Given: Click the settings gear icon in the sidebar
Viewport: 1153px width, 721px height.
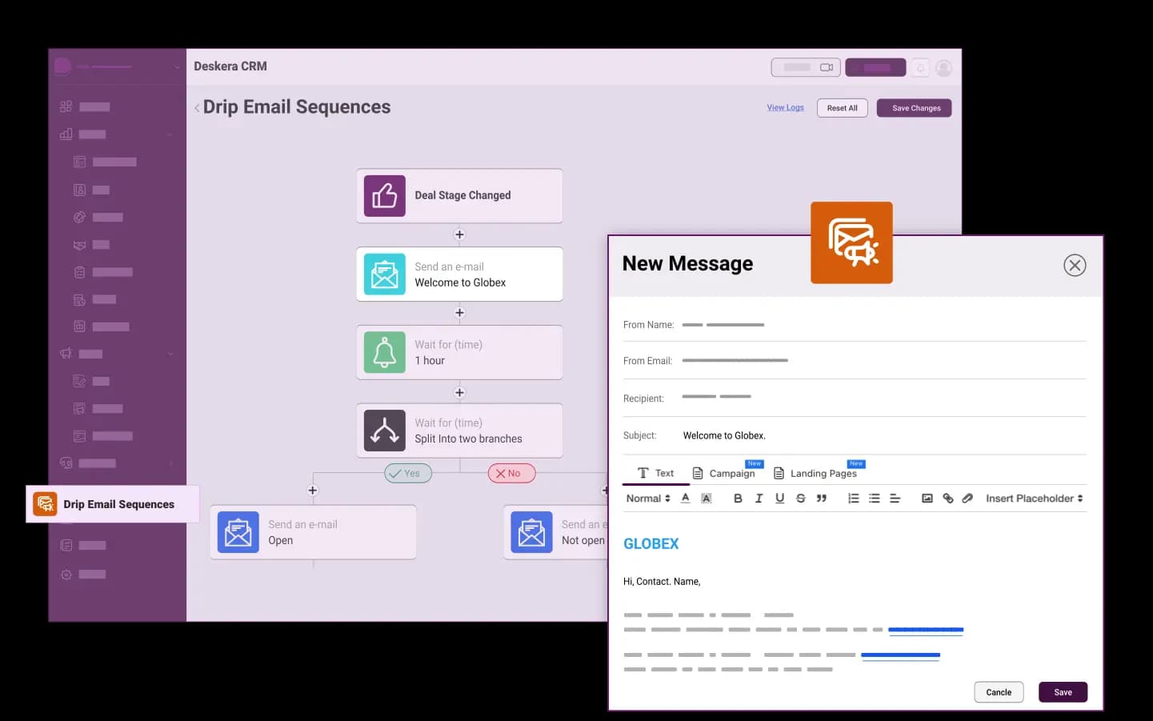Looking at the screenshot, I should (x=66, y=575).
